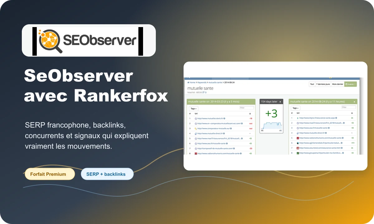
Task: Click the SERP + backlinks badge
Action: tap(107, 174)
